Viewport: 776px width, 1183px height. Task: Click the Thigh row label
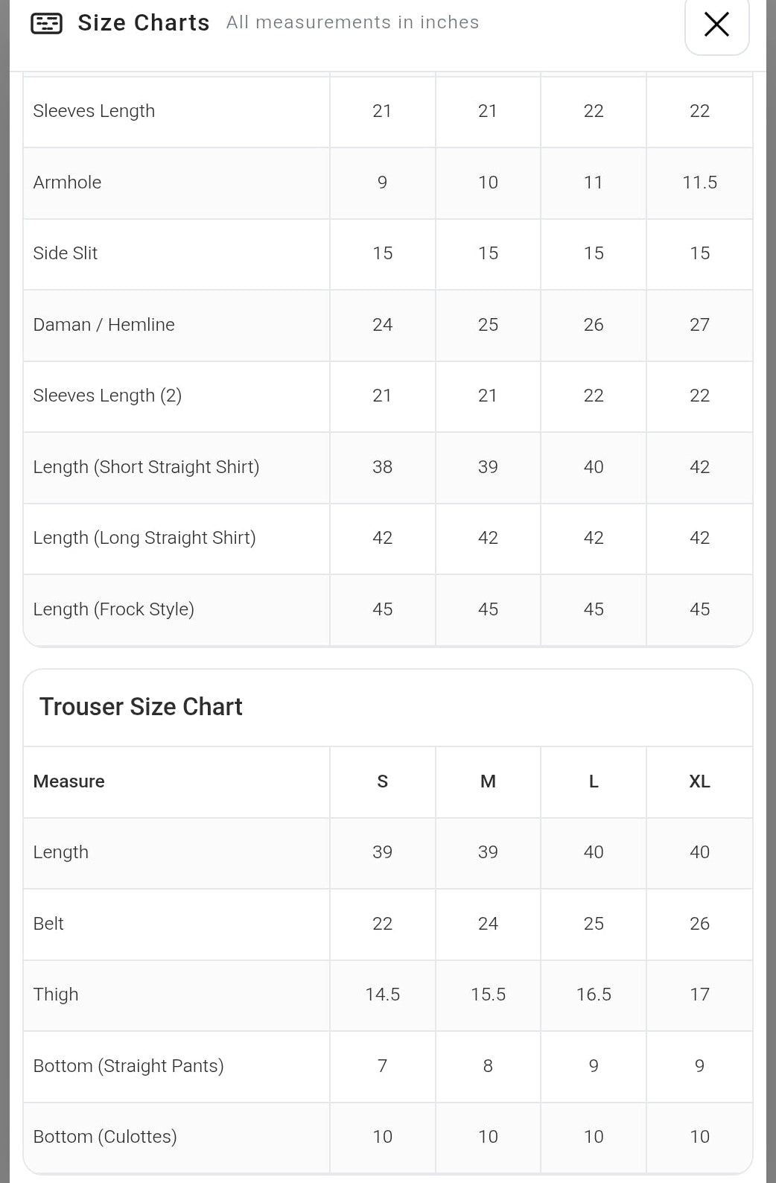point(55,995)
